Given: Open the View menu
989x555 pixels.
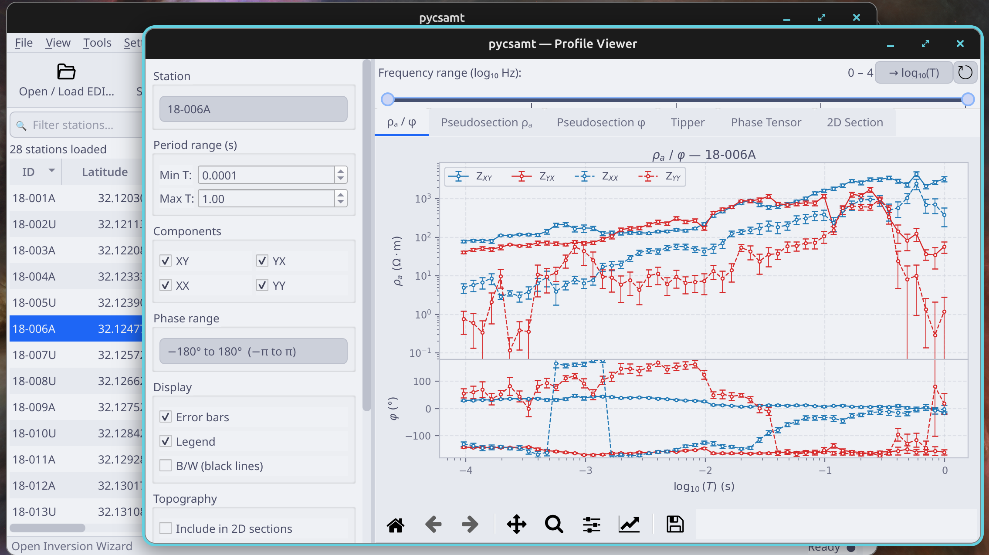Looking at the screenshot, I should click(x=58, y=43).
